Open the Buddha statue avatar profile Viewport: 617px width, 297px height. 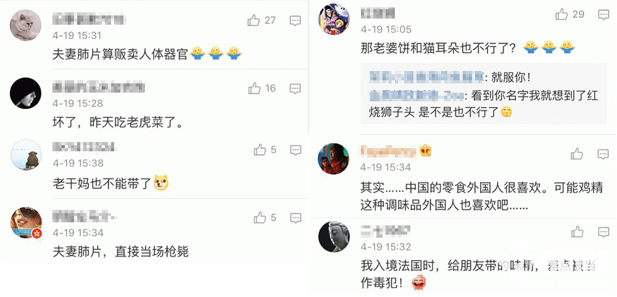[334, 236]
